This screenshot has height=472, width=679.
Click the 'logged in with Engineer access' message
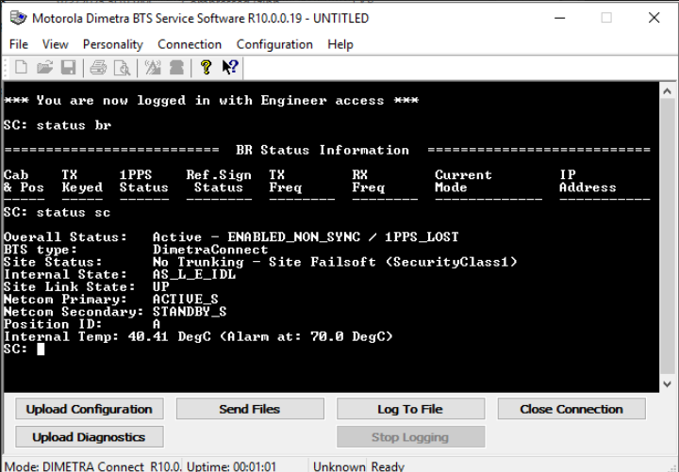click(x=260, y=101)
